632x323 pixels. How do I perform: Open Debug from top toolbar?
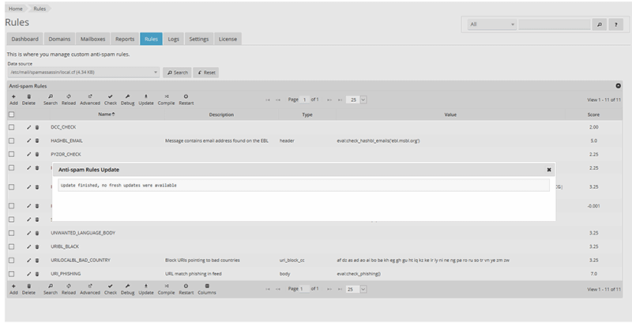pyautogui.click(x=127, y=100)
